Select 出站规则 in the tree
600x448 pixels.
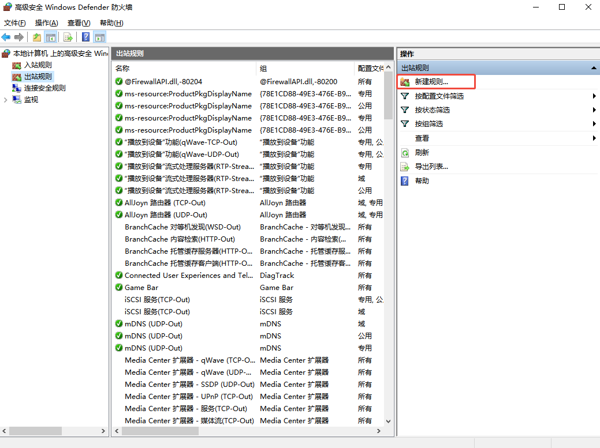coord(38,77)
